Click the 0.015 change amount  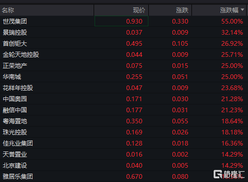[180, 66]
